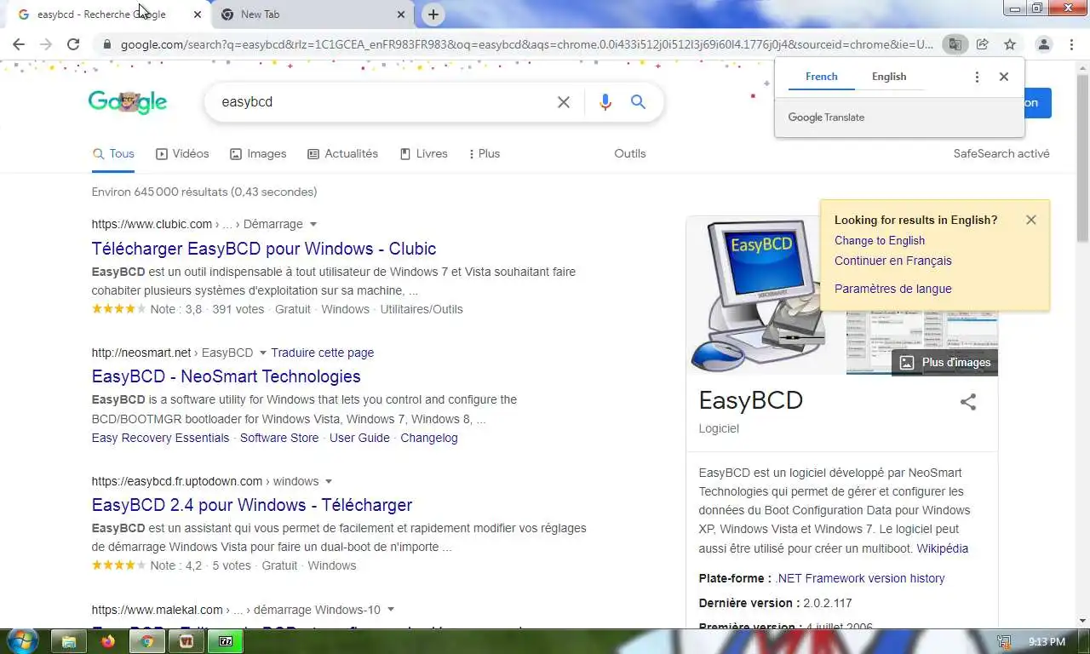This screenshot has width=1090, height=654.
Task: Select the 'Tous' search tab
Action: [113, 154]
